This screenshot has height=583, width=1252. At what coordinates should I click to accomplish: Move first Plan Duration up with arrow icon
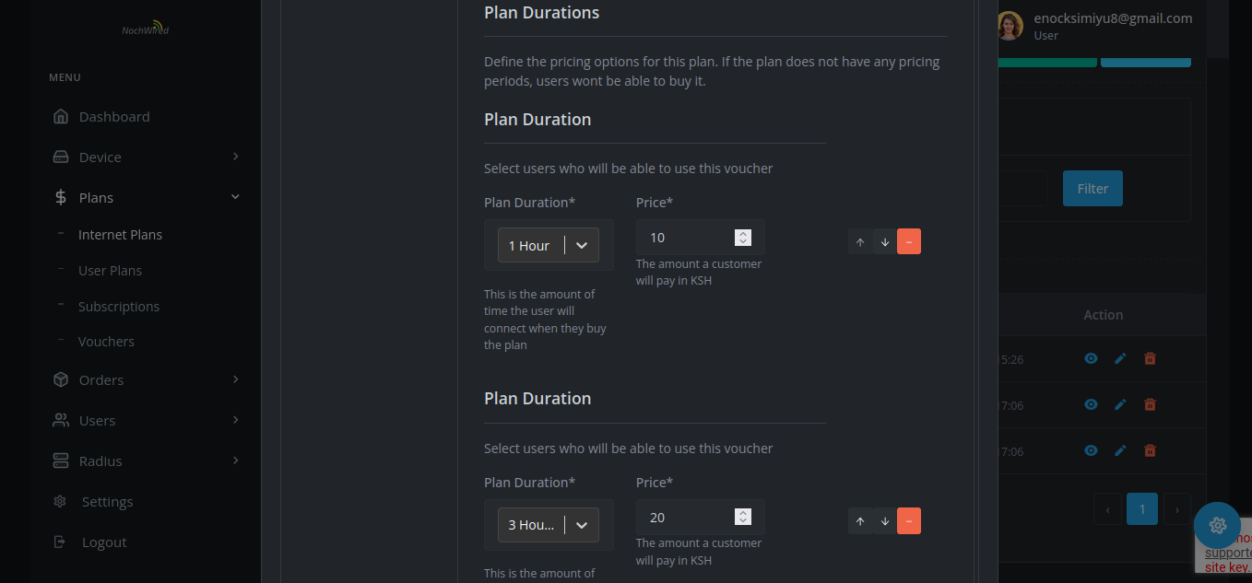860,240
